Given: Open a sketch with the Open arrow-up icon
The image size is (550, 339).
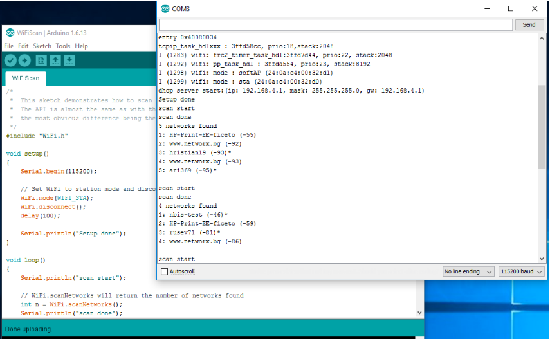Looking at the screenshot, I should point(55,60).
